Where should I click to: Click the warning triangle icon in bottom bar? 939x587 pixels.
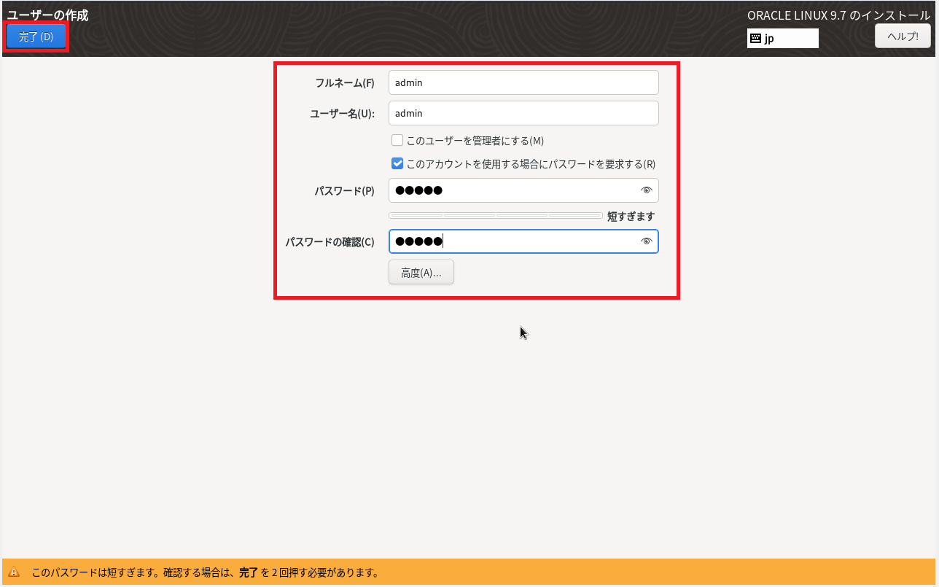[15, 572]
